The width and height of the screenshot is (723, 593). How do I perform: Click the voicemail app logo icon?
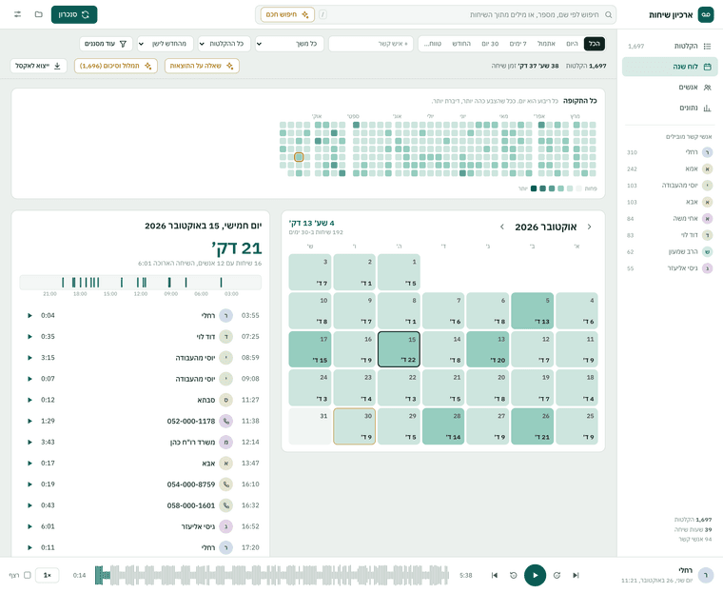click(706, 15)
